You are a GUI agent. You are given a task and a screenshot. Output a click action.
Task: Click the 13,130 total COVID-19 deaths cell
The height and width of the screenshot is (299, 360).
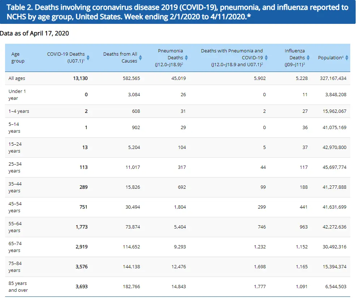(x=80, y=78)
